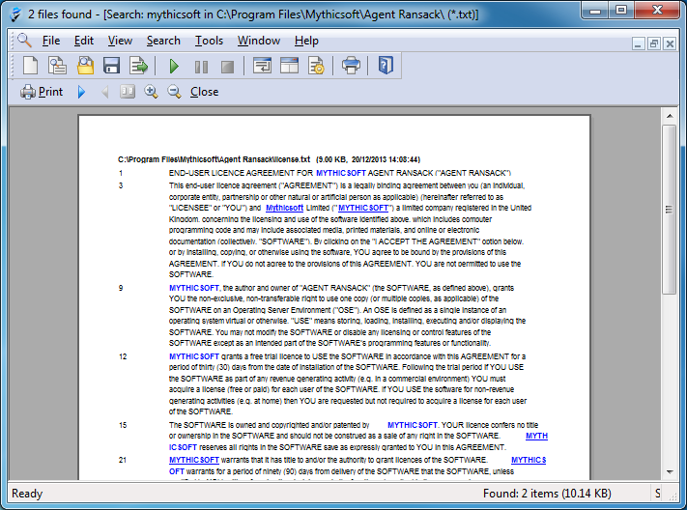Viewport: 687px width, 510px height.
Task: Click the Mythicsoft hyperlink in agreement text
Action: (x=284, y=208)
